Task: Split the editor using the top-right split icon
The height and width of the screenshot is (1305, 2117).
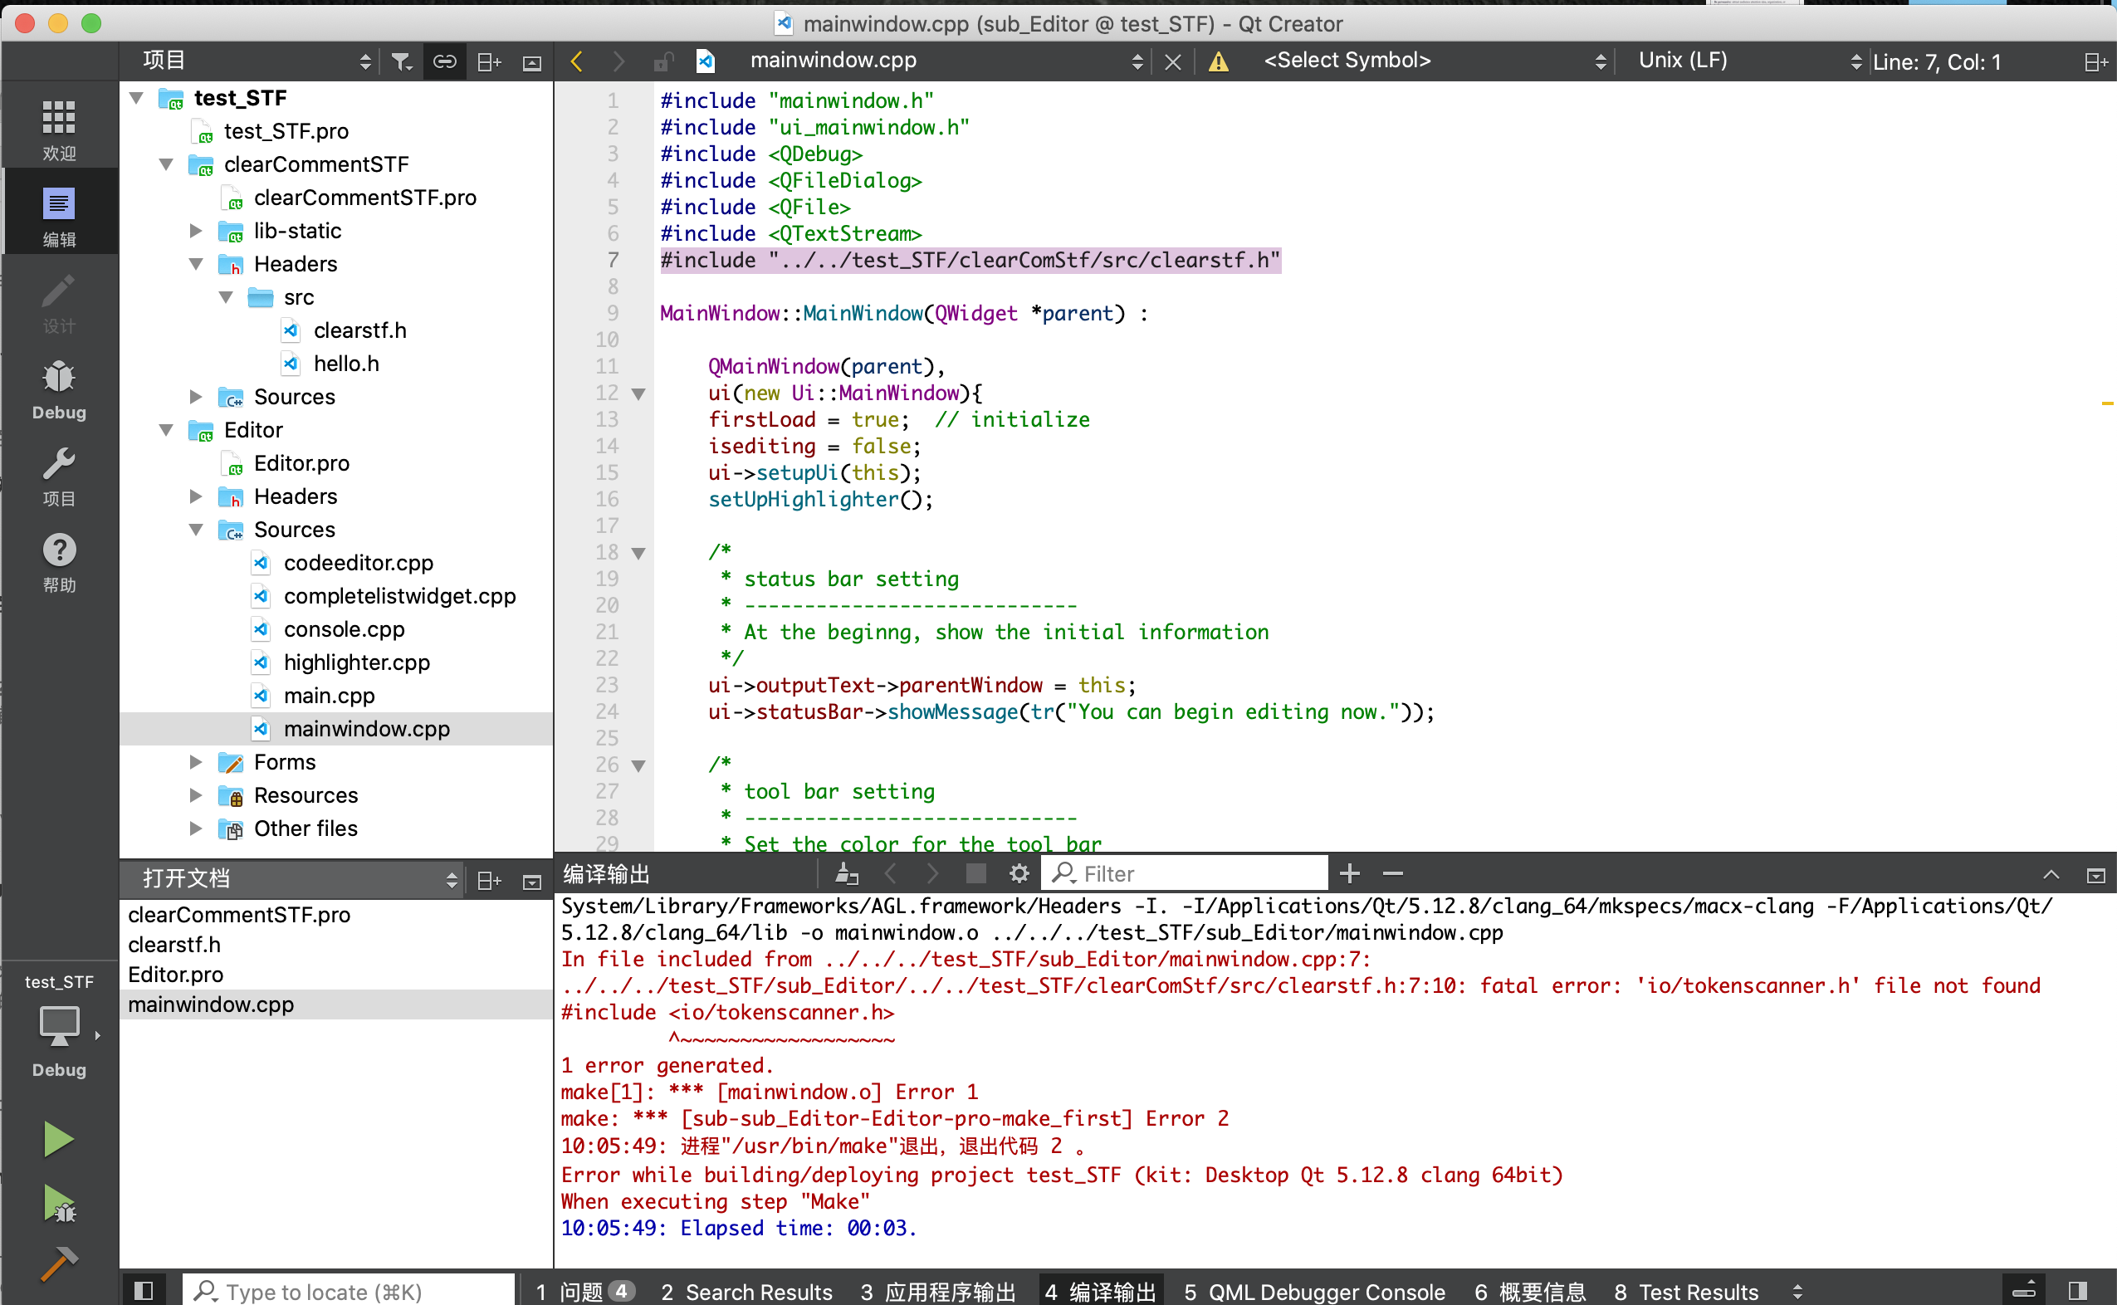Action: click(2095, 61)
